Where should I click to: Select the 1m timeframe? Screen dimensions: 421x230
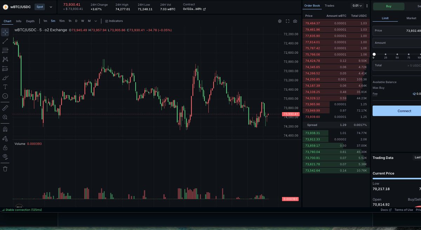click(45, 21)
